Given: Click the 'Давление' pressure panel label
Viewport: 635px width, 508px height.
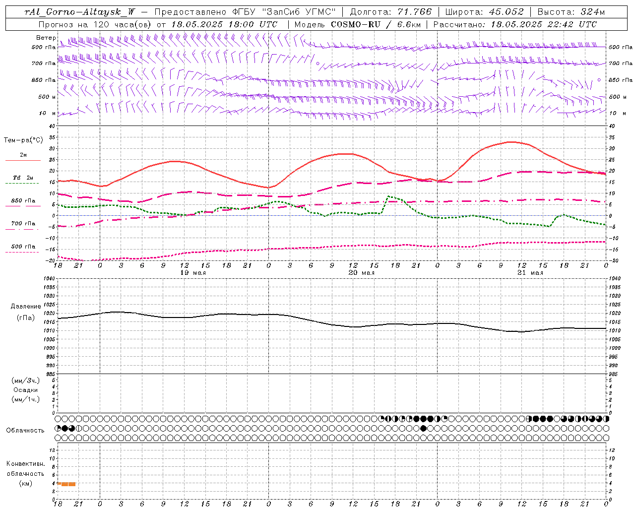Looking at the screenshot, I should [x=26, y=307].
